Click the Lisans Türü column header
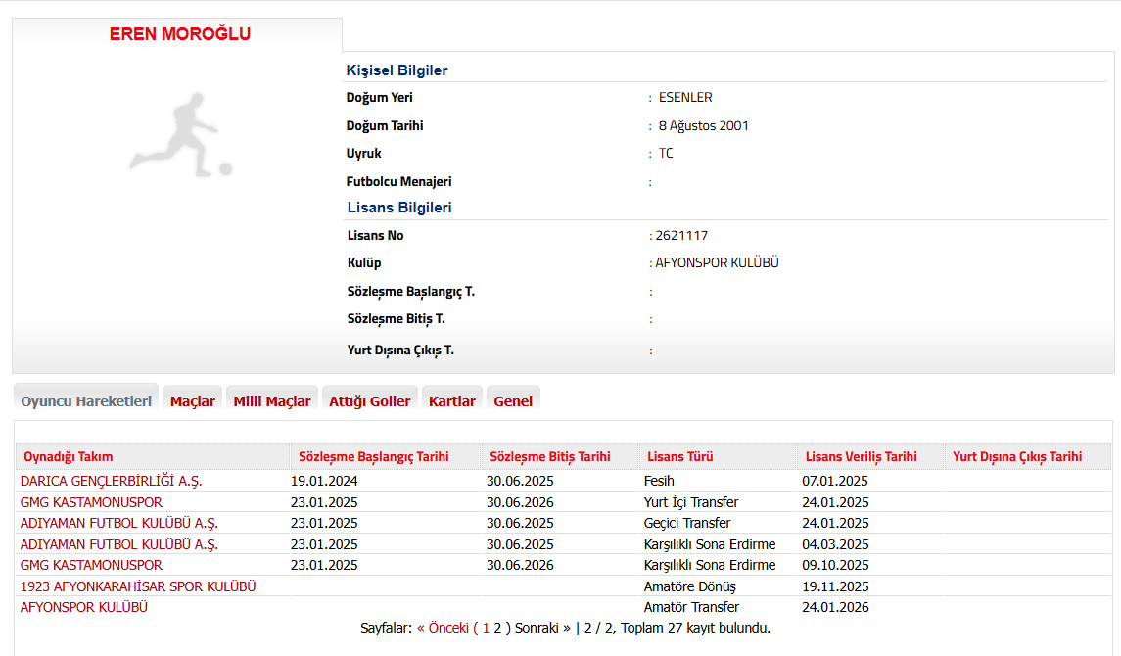Image resolution: width=1121 pixels, height=656 pixels. point(679,457)
